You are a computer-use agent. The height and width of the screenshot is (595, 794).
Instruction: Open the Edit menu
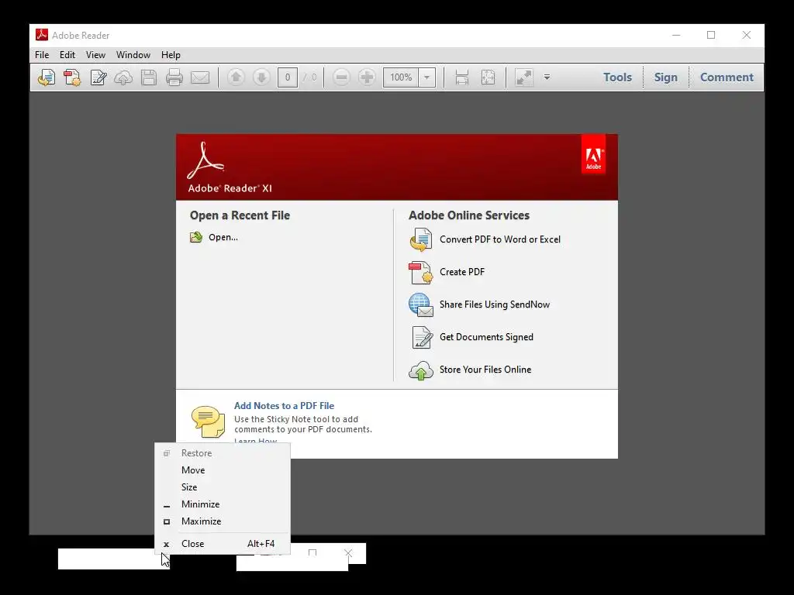[x=67, y=55]
